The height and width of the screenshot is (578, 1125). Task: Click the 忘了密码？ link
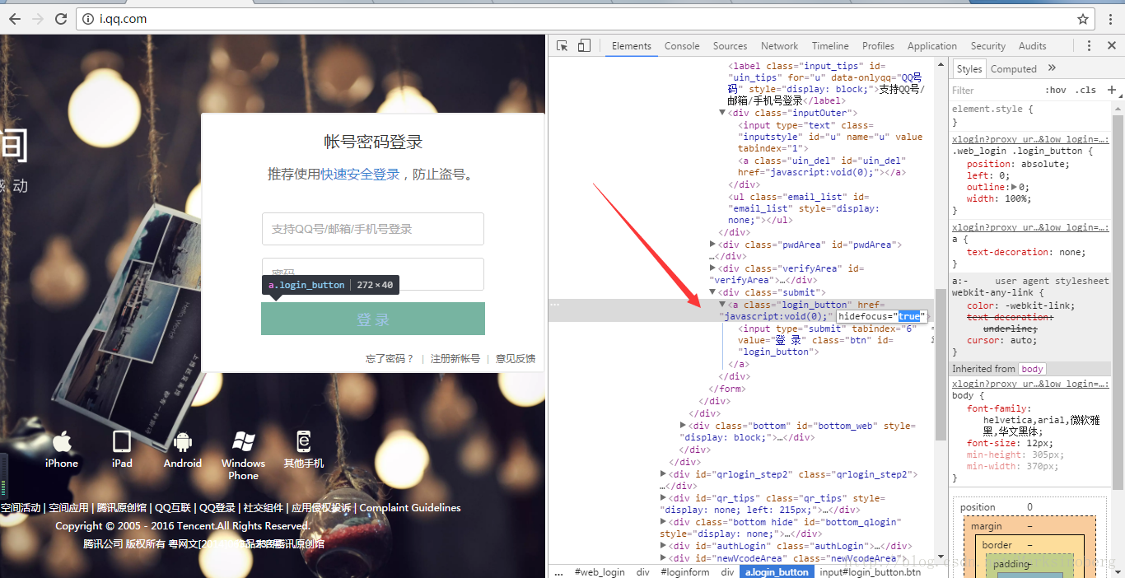tap(390, 359)
